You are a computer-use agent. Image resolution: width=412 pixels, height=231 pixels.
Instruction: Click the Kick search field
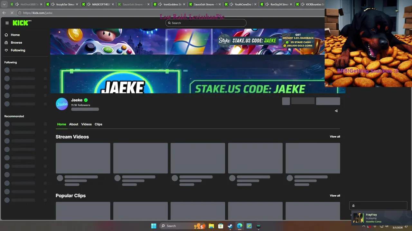pyautogui.click(x=206, y=23)
